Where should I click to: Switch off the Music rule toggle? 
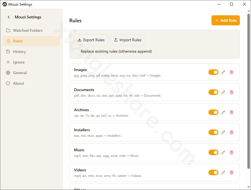(x=213, y=152)
